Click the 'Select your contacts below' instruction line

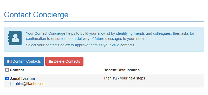pyautogui.click(x=80, y=45)
